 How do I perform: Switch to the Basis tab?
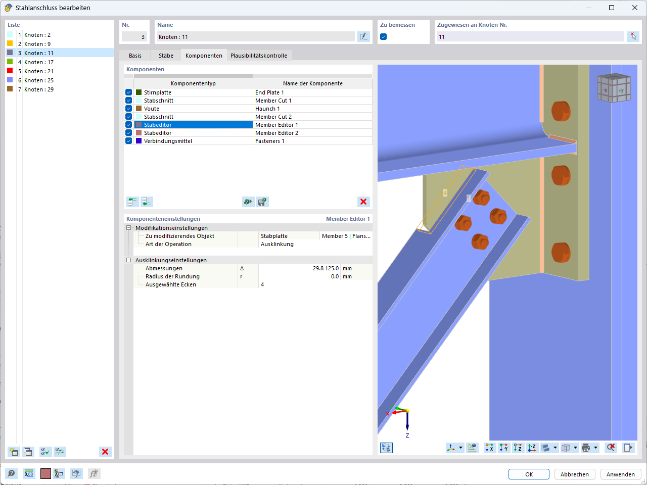click(135, 56)
